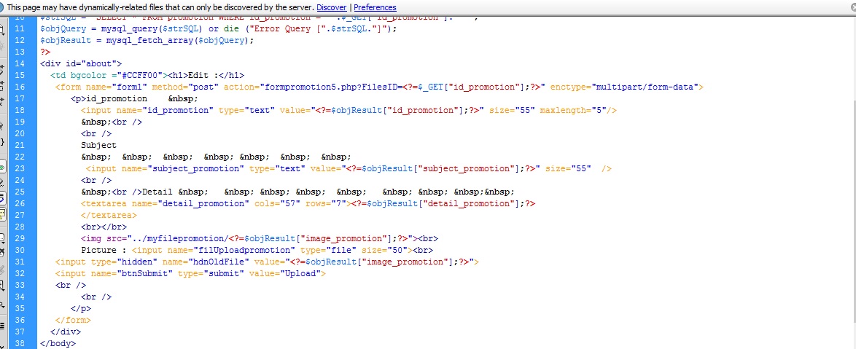Click the Picture : label on line 30
Viewport: 856px width, 349px height.
[104, 251]
